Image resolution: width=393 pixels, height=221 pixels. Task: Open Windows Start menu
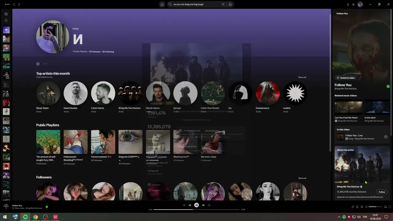5,217
